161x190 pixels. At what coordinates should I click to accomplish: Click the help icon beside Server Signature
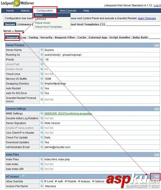click(42, 123)
